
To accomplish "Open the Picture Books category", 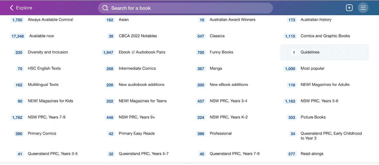I will click(313, 117).
